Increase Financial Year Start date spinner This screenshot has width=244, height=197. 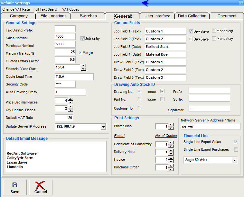(83, 66)
